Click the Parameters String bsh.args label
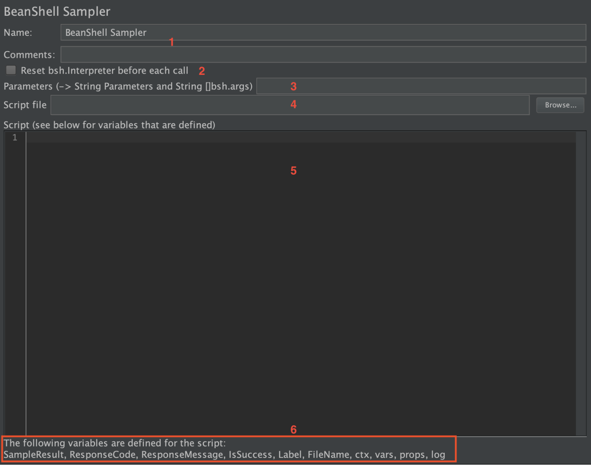 point(128,86)
